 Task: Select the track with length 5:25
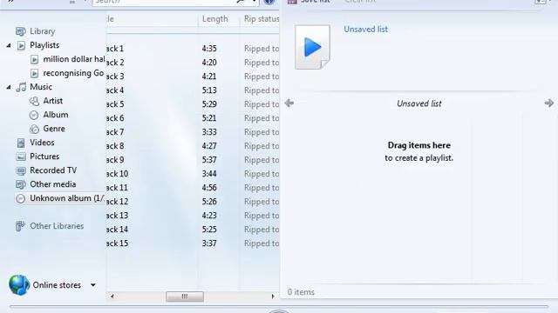[x=209, y=230]
